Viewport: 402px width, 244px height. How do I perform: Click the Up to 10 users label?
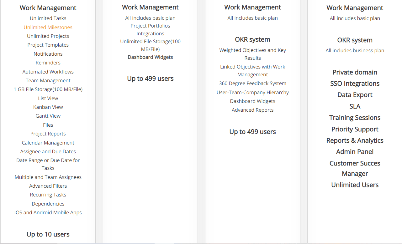click(x=48, y=234)
